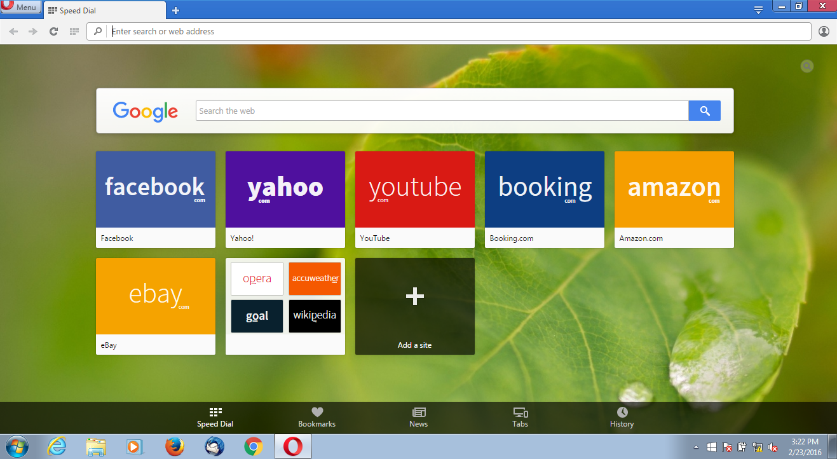Viewport: 837px width, 459px height.
Task: Open the Amazon.com speed dial tile
Action: pos(674,200)
